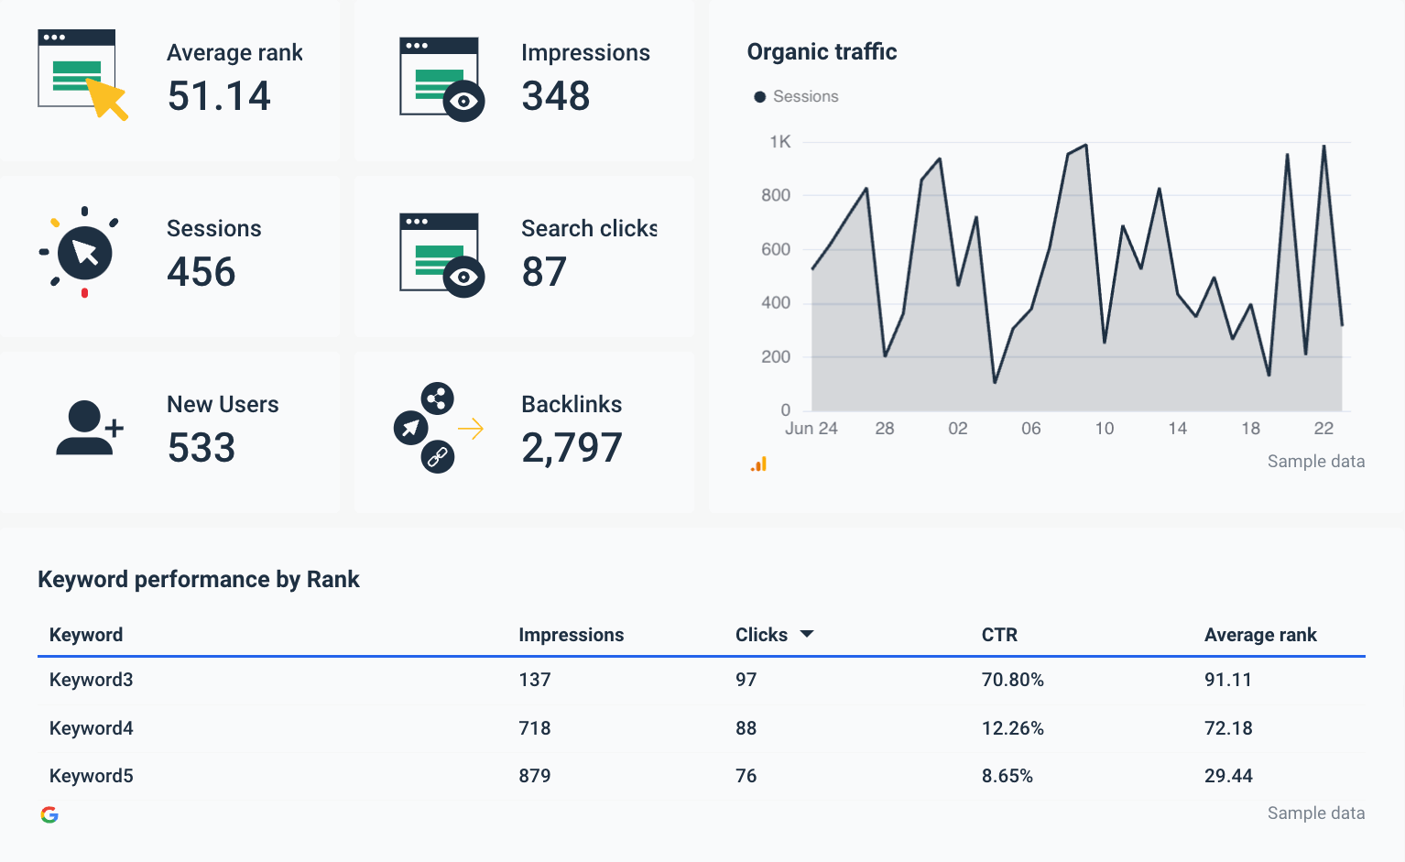Select the Keyword4 row label
Viewport: 1405px width, 862px height.
pyautogui.click(x=92, y=728)
